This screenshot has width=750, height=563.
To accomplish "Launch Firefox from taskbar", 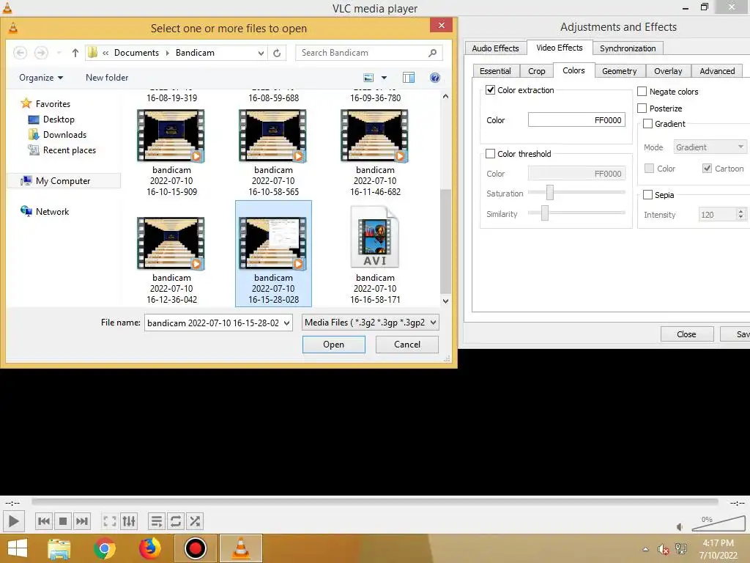I will [149, 548].
